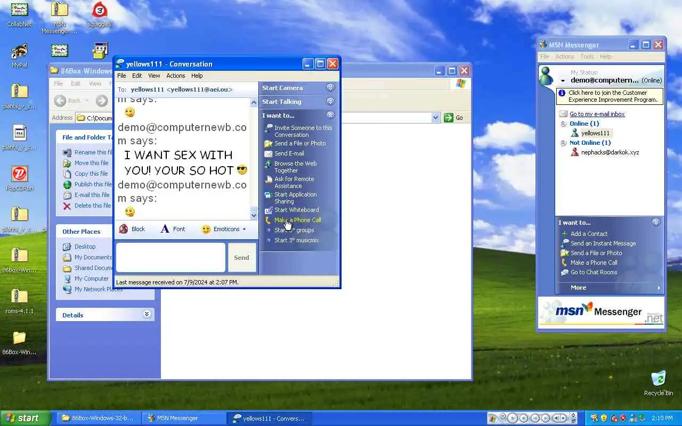Collapse the MSN Messenger I want to panel
Image resolution: width=682 pixels, height=426 pixels.
(656, 222)
